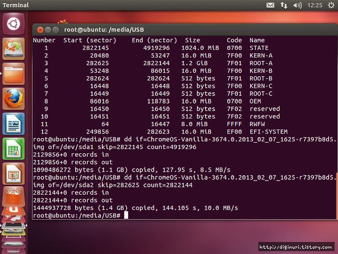Open the clock showing 12:25
This screenshot has width=338, height=254.
click(315, 5)
